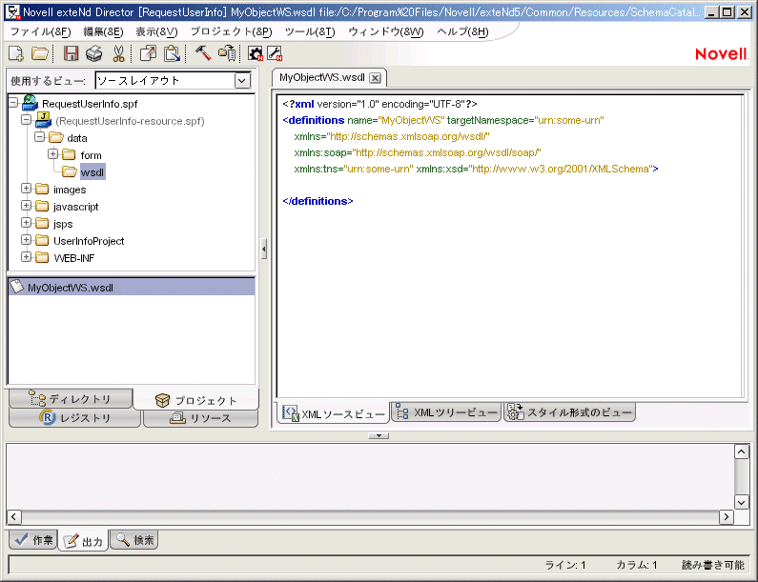This screenshot has height=582, width=758.
Task: Switch to スタイル形式のビュー tab
Action: 569,412
